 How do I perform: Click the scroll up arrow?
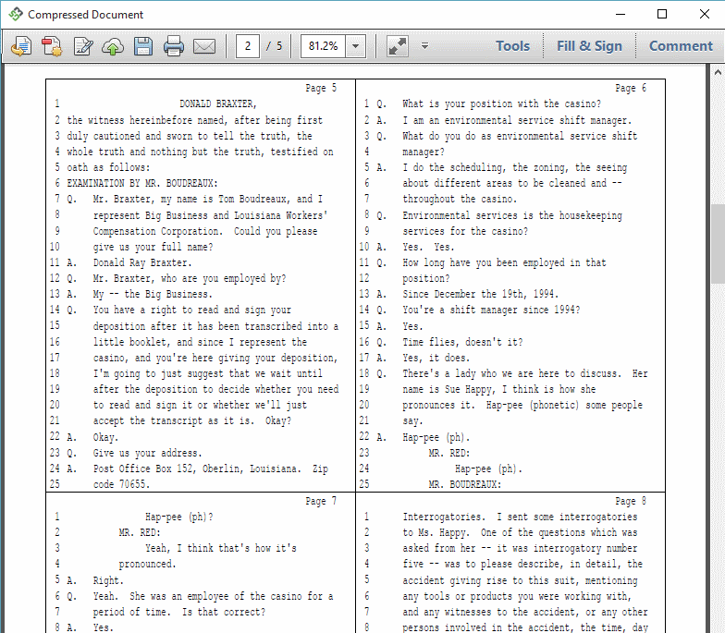pyautogui.click(x=718, y=71)
